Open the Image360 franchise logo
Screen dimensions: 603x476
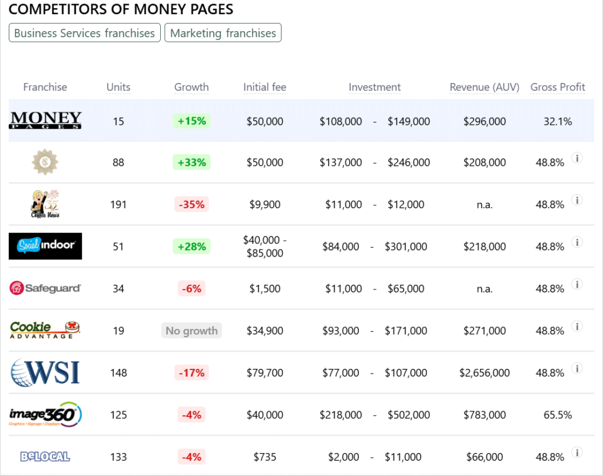point(45,415)
